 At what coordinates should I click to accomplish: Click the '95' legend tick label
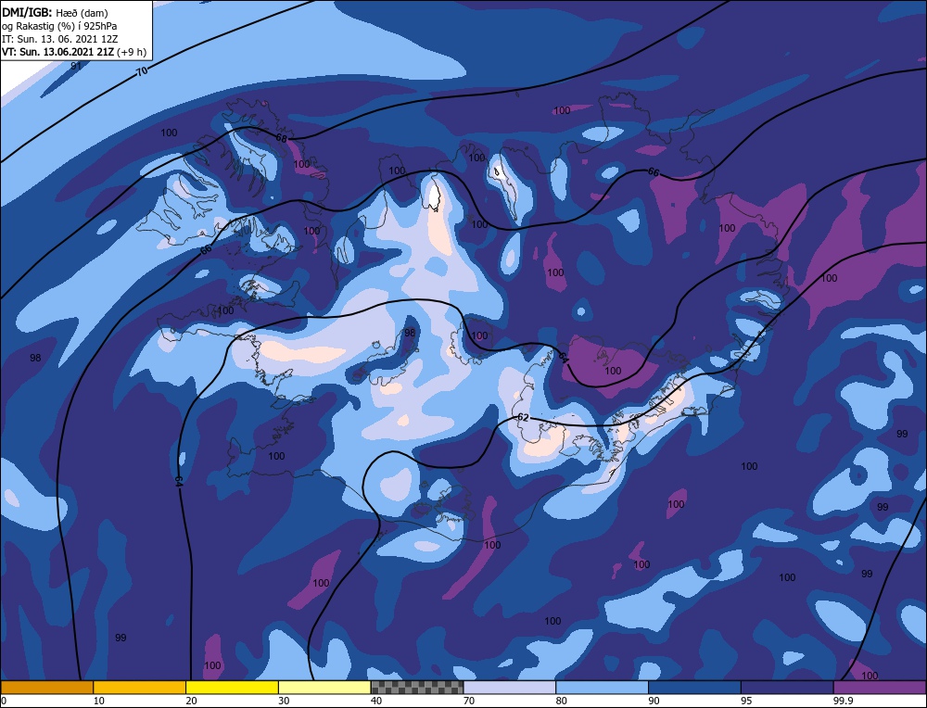click(746, 701)
